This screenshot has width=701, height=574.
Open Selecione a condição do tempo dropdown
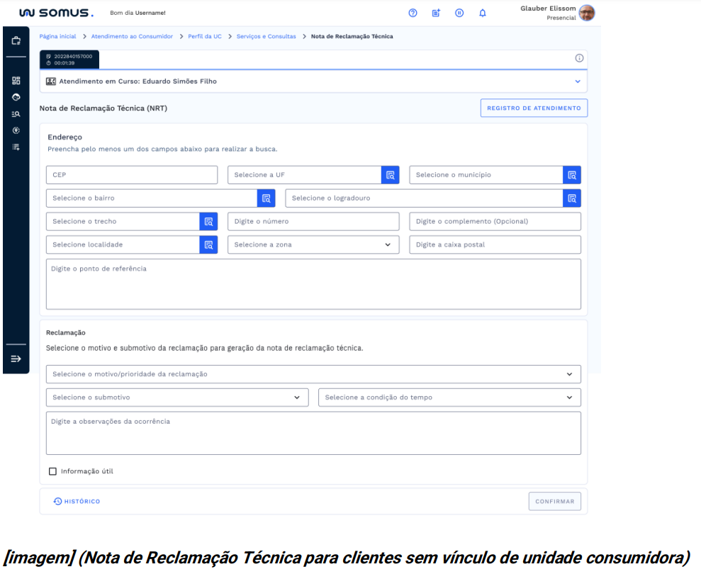(x=449, y=398)
